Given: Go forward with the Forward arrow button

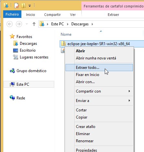Looking at the screenshot, I should (19, 24).
